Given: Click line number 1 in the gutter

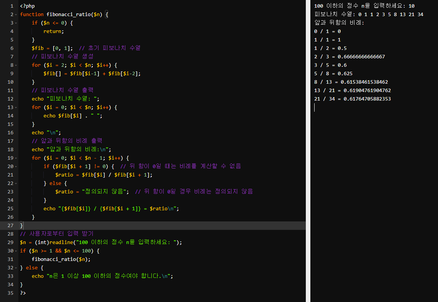Looking at the screenshot, I should coord(12,6).
